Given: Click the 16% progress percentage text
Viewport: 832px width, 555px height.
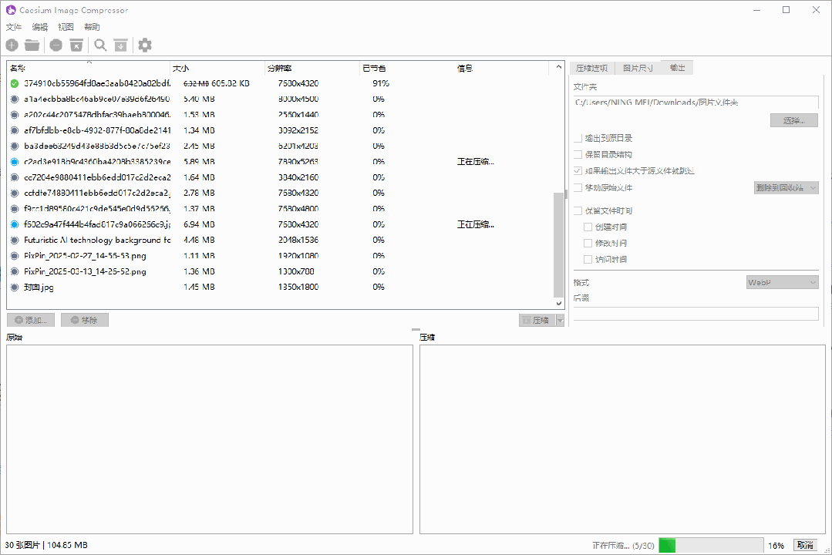Looking at the screenshot, I should [x=776, y=546].
